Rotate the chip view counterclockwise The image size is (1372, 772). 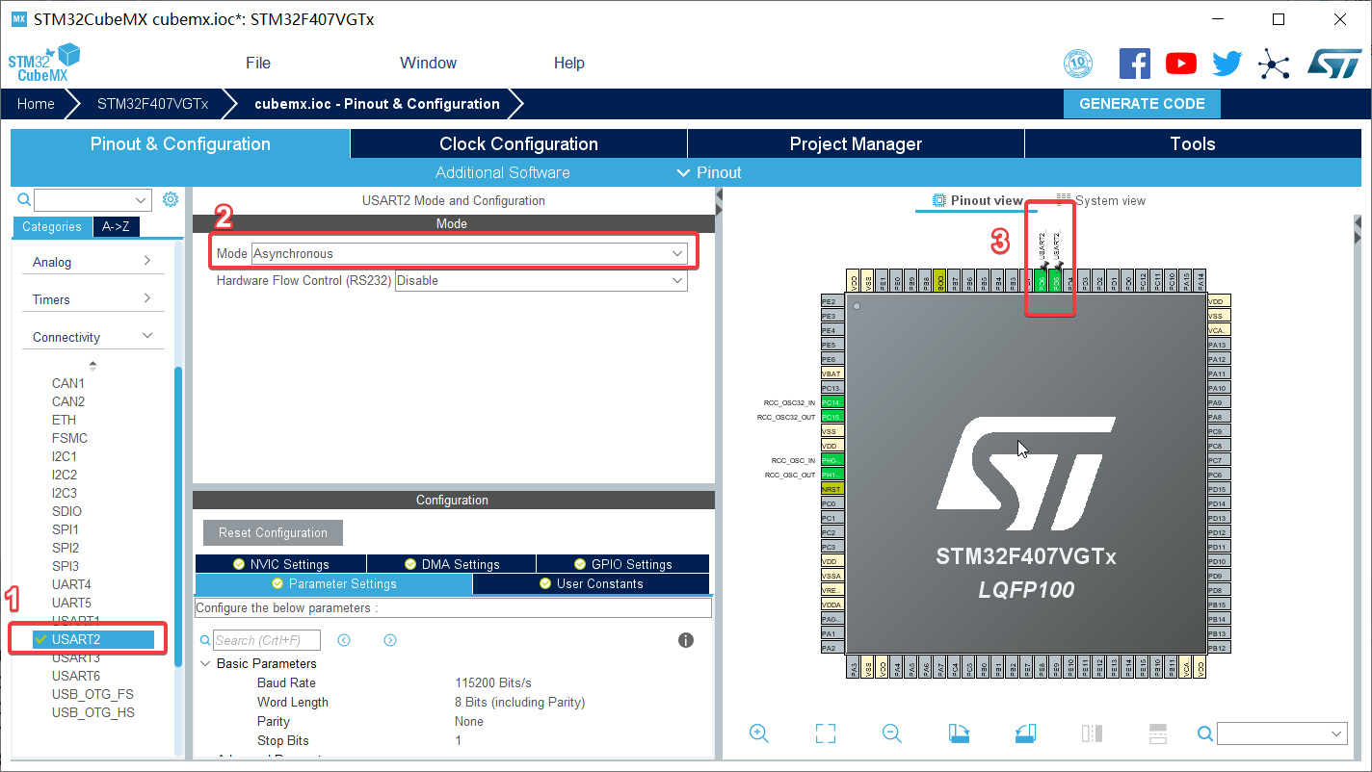pyautogui.click(x=1024, y=733)
